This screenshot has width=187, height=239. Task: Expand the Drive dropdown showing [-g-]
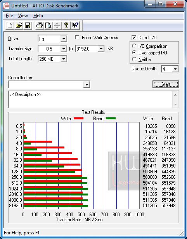coord(64,39)
